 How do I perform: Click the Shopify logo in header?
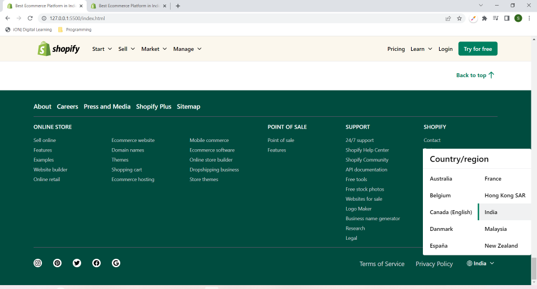(59, 49)
